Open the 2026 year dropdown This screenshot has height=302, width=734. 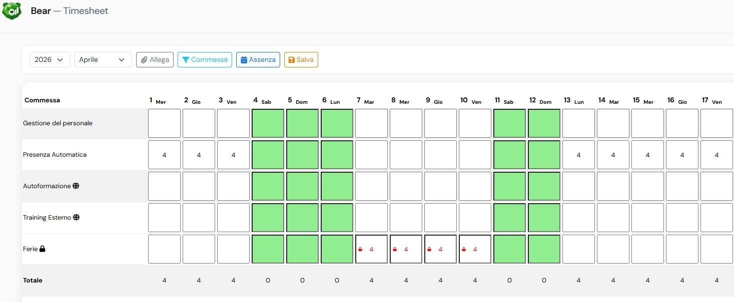[50, 59]
